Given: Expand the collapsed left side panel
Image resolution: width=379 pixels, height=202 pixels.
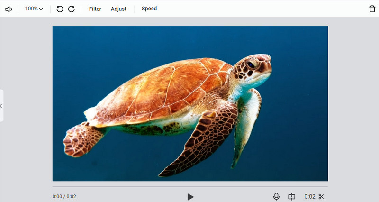Looking at the screenshot, I should [1, 106].
